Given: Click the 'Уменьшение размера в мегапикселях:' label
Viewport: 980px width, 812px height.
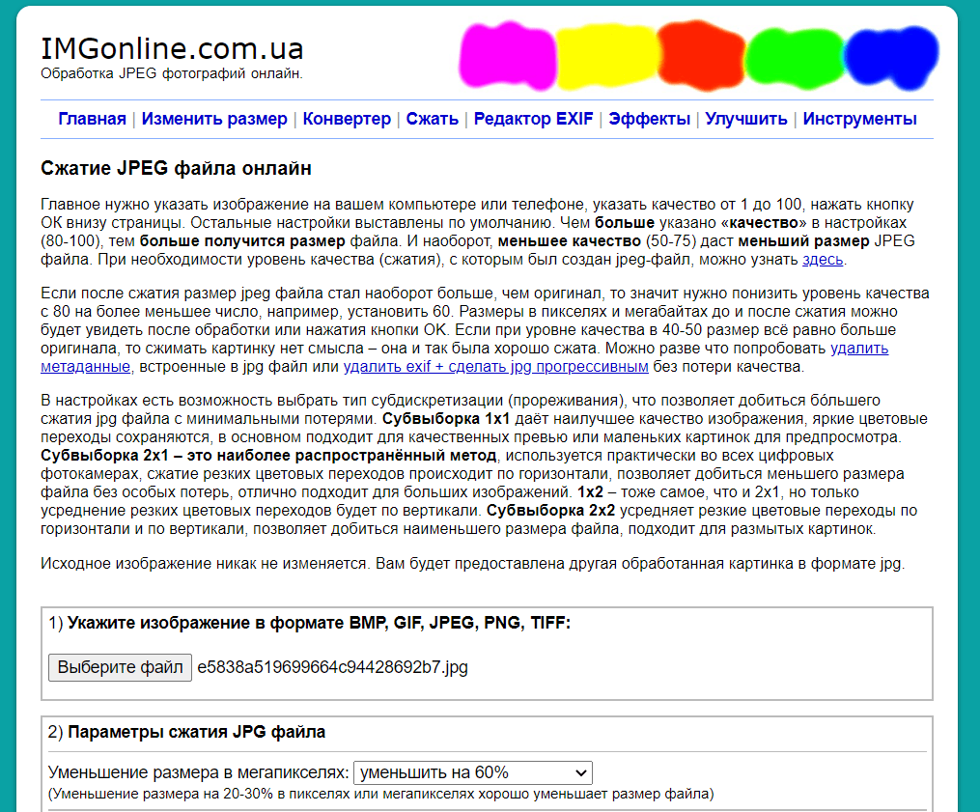Looking at the screenshot, I should point(198,772).
